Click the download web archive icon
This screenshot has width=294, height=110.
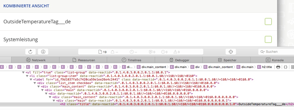43,52
